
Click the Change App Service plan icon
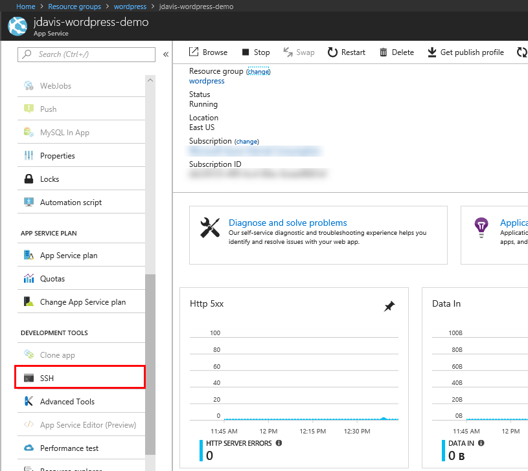(29, 301)
